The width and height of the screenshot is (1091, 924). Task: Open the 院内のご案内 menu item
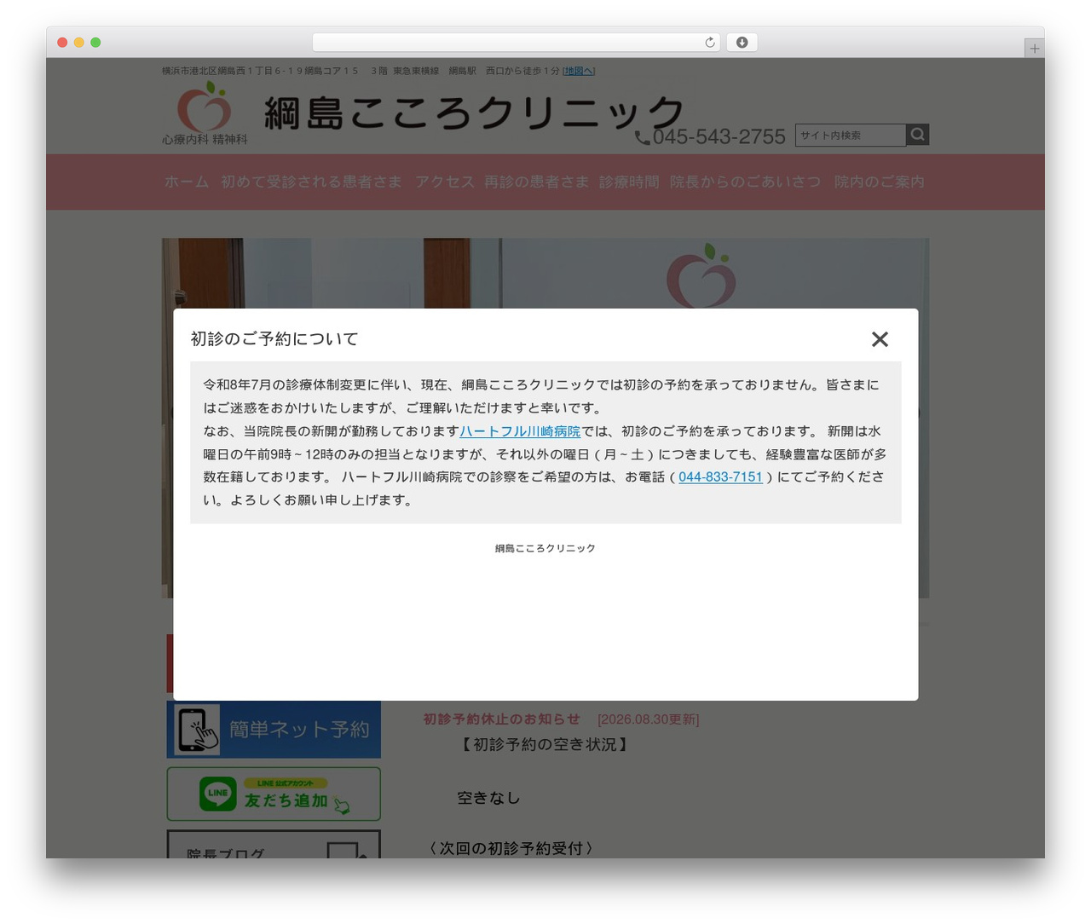(879, 182)
